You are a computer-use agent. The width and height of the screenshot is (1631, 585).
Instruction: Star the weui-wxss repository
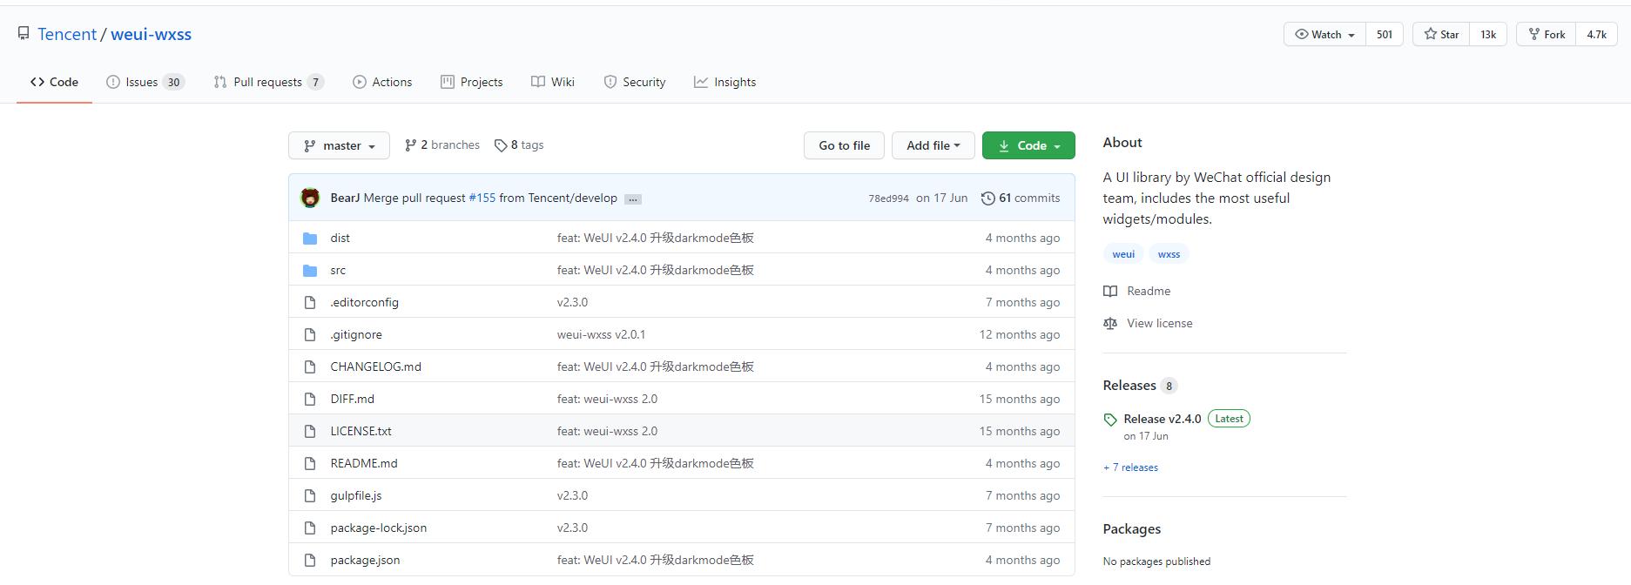[x=1441, y=35]
